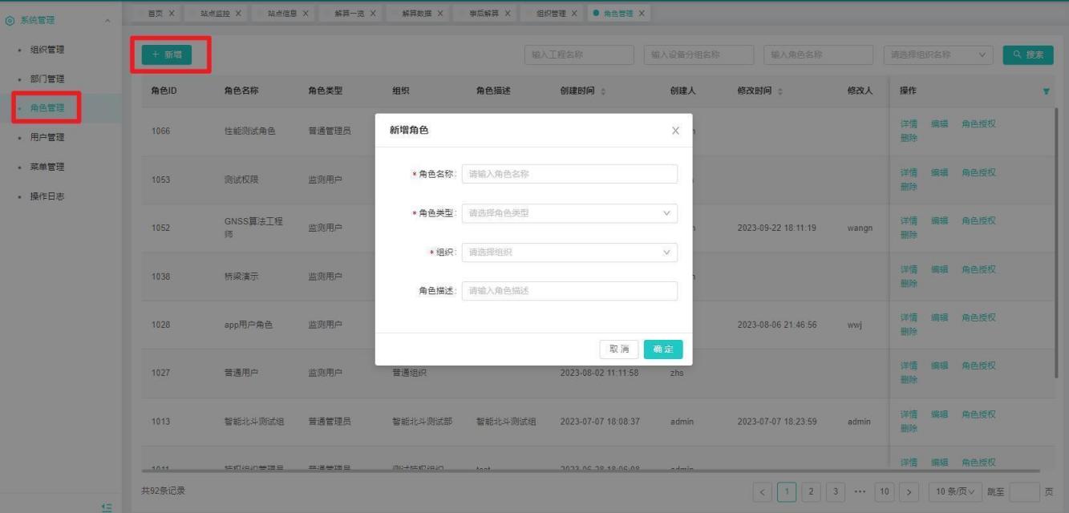Click the 角色名称 input in dialog
The image size is (1069, 513).
[x=569, y=174]
